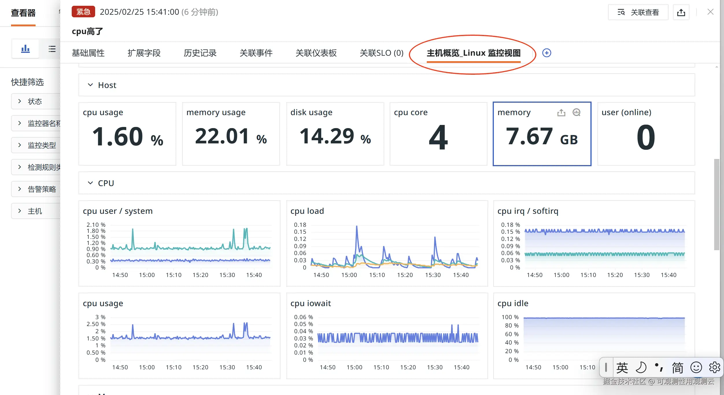Click the 关联查看 button
This screenshot has width=724, height=395.
(638, 12)
